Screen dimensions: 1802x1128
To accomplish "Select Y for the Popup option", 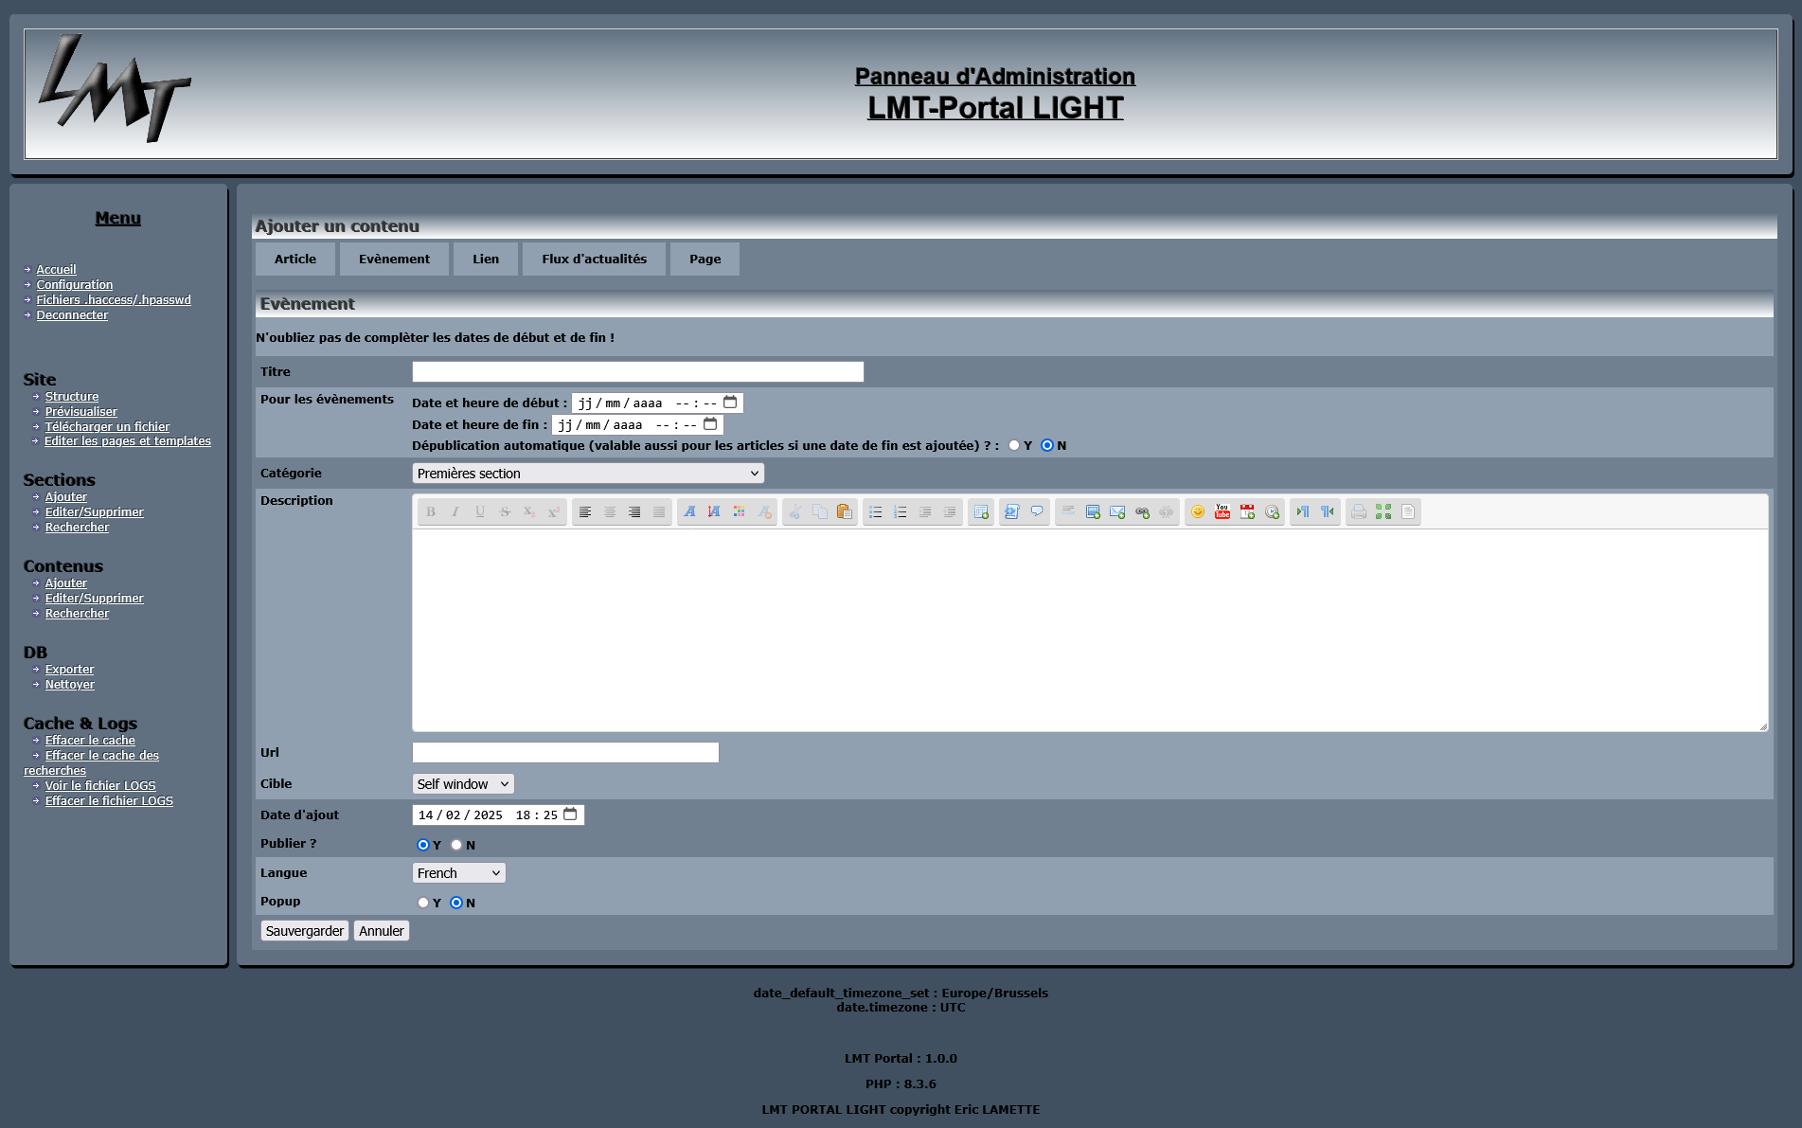I will click(x=423, y=903).
